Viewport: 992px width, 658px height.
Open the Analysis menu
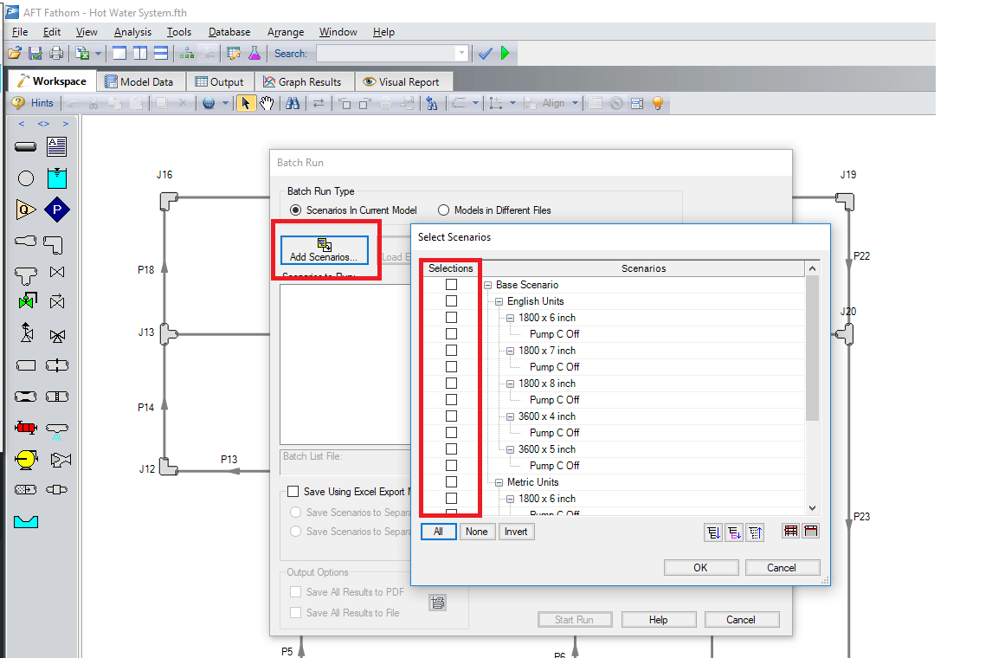(x=132, y=32)
